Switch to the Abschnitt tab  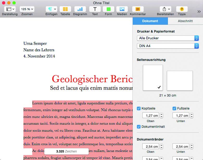pos(185,21)
